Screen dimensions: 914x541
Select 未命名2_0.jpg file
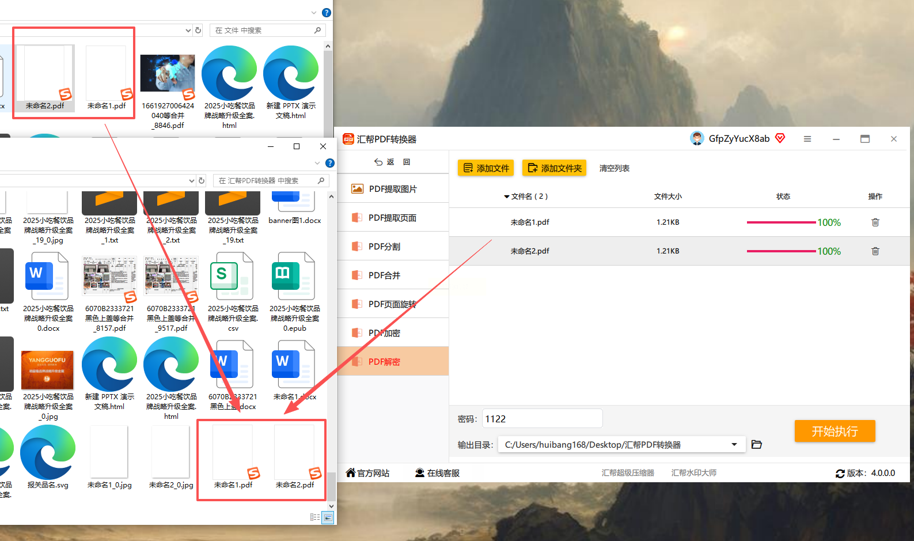[171, 457]
